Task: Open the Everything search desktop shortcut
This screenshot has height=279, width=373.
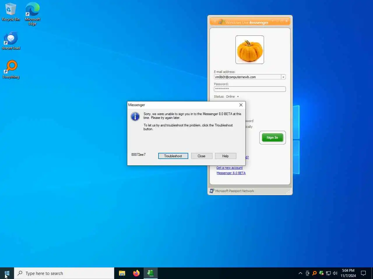Action: coord(11,70)
